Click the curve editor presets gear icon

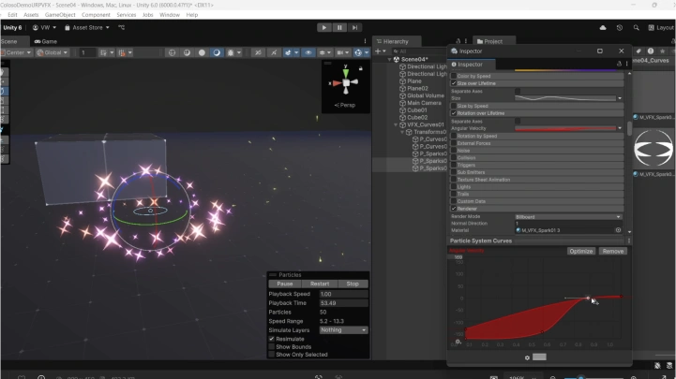coord(527,357)
